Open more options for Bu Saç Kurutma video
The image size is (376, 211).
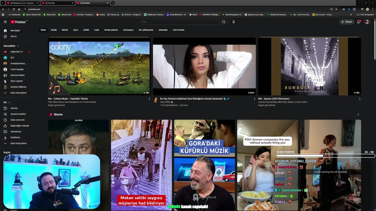click(x=254, y=99)
